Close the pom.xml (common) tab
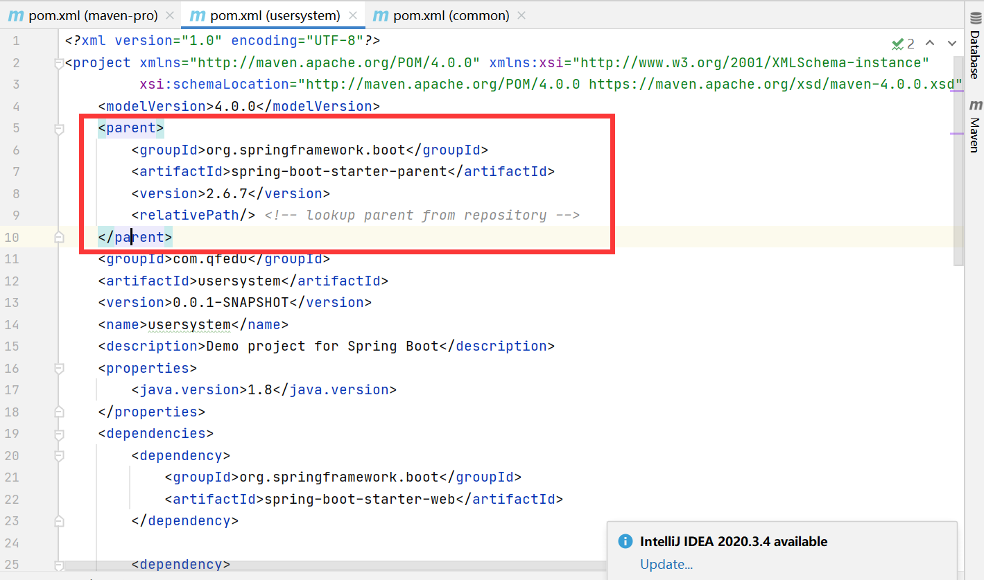This screenshot has height=580, width=984. pos(521,15)
